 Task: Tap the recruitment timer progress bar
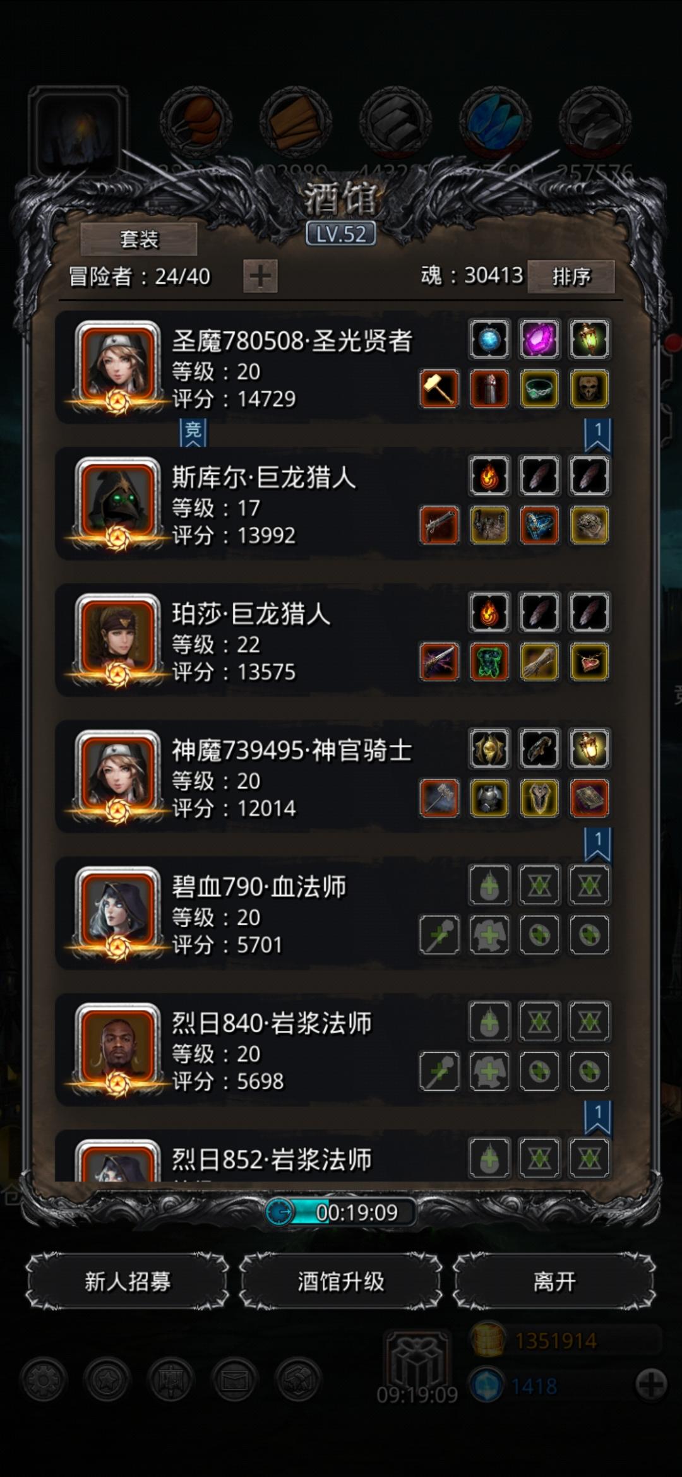coord(341,1212)
